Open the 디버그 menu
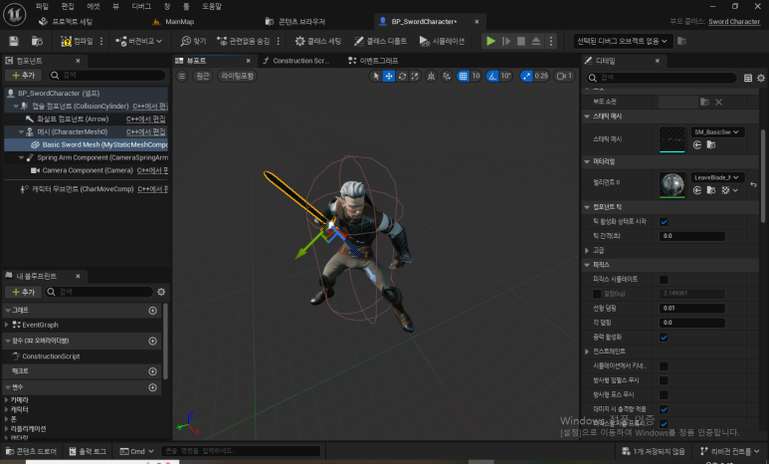The height and width of the screenshot is (464, 769). pos(141,6)
